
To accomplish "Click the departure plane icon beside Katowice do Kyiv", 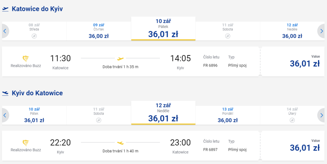I will pos(5,9).
